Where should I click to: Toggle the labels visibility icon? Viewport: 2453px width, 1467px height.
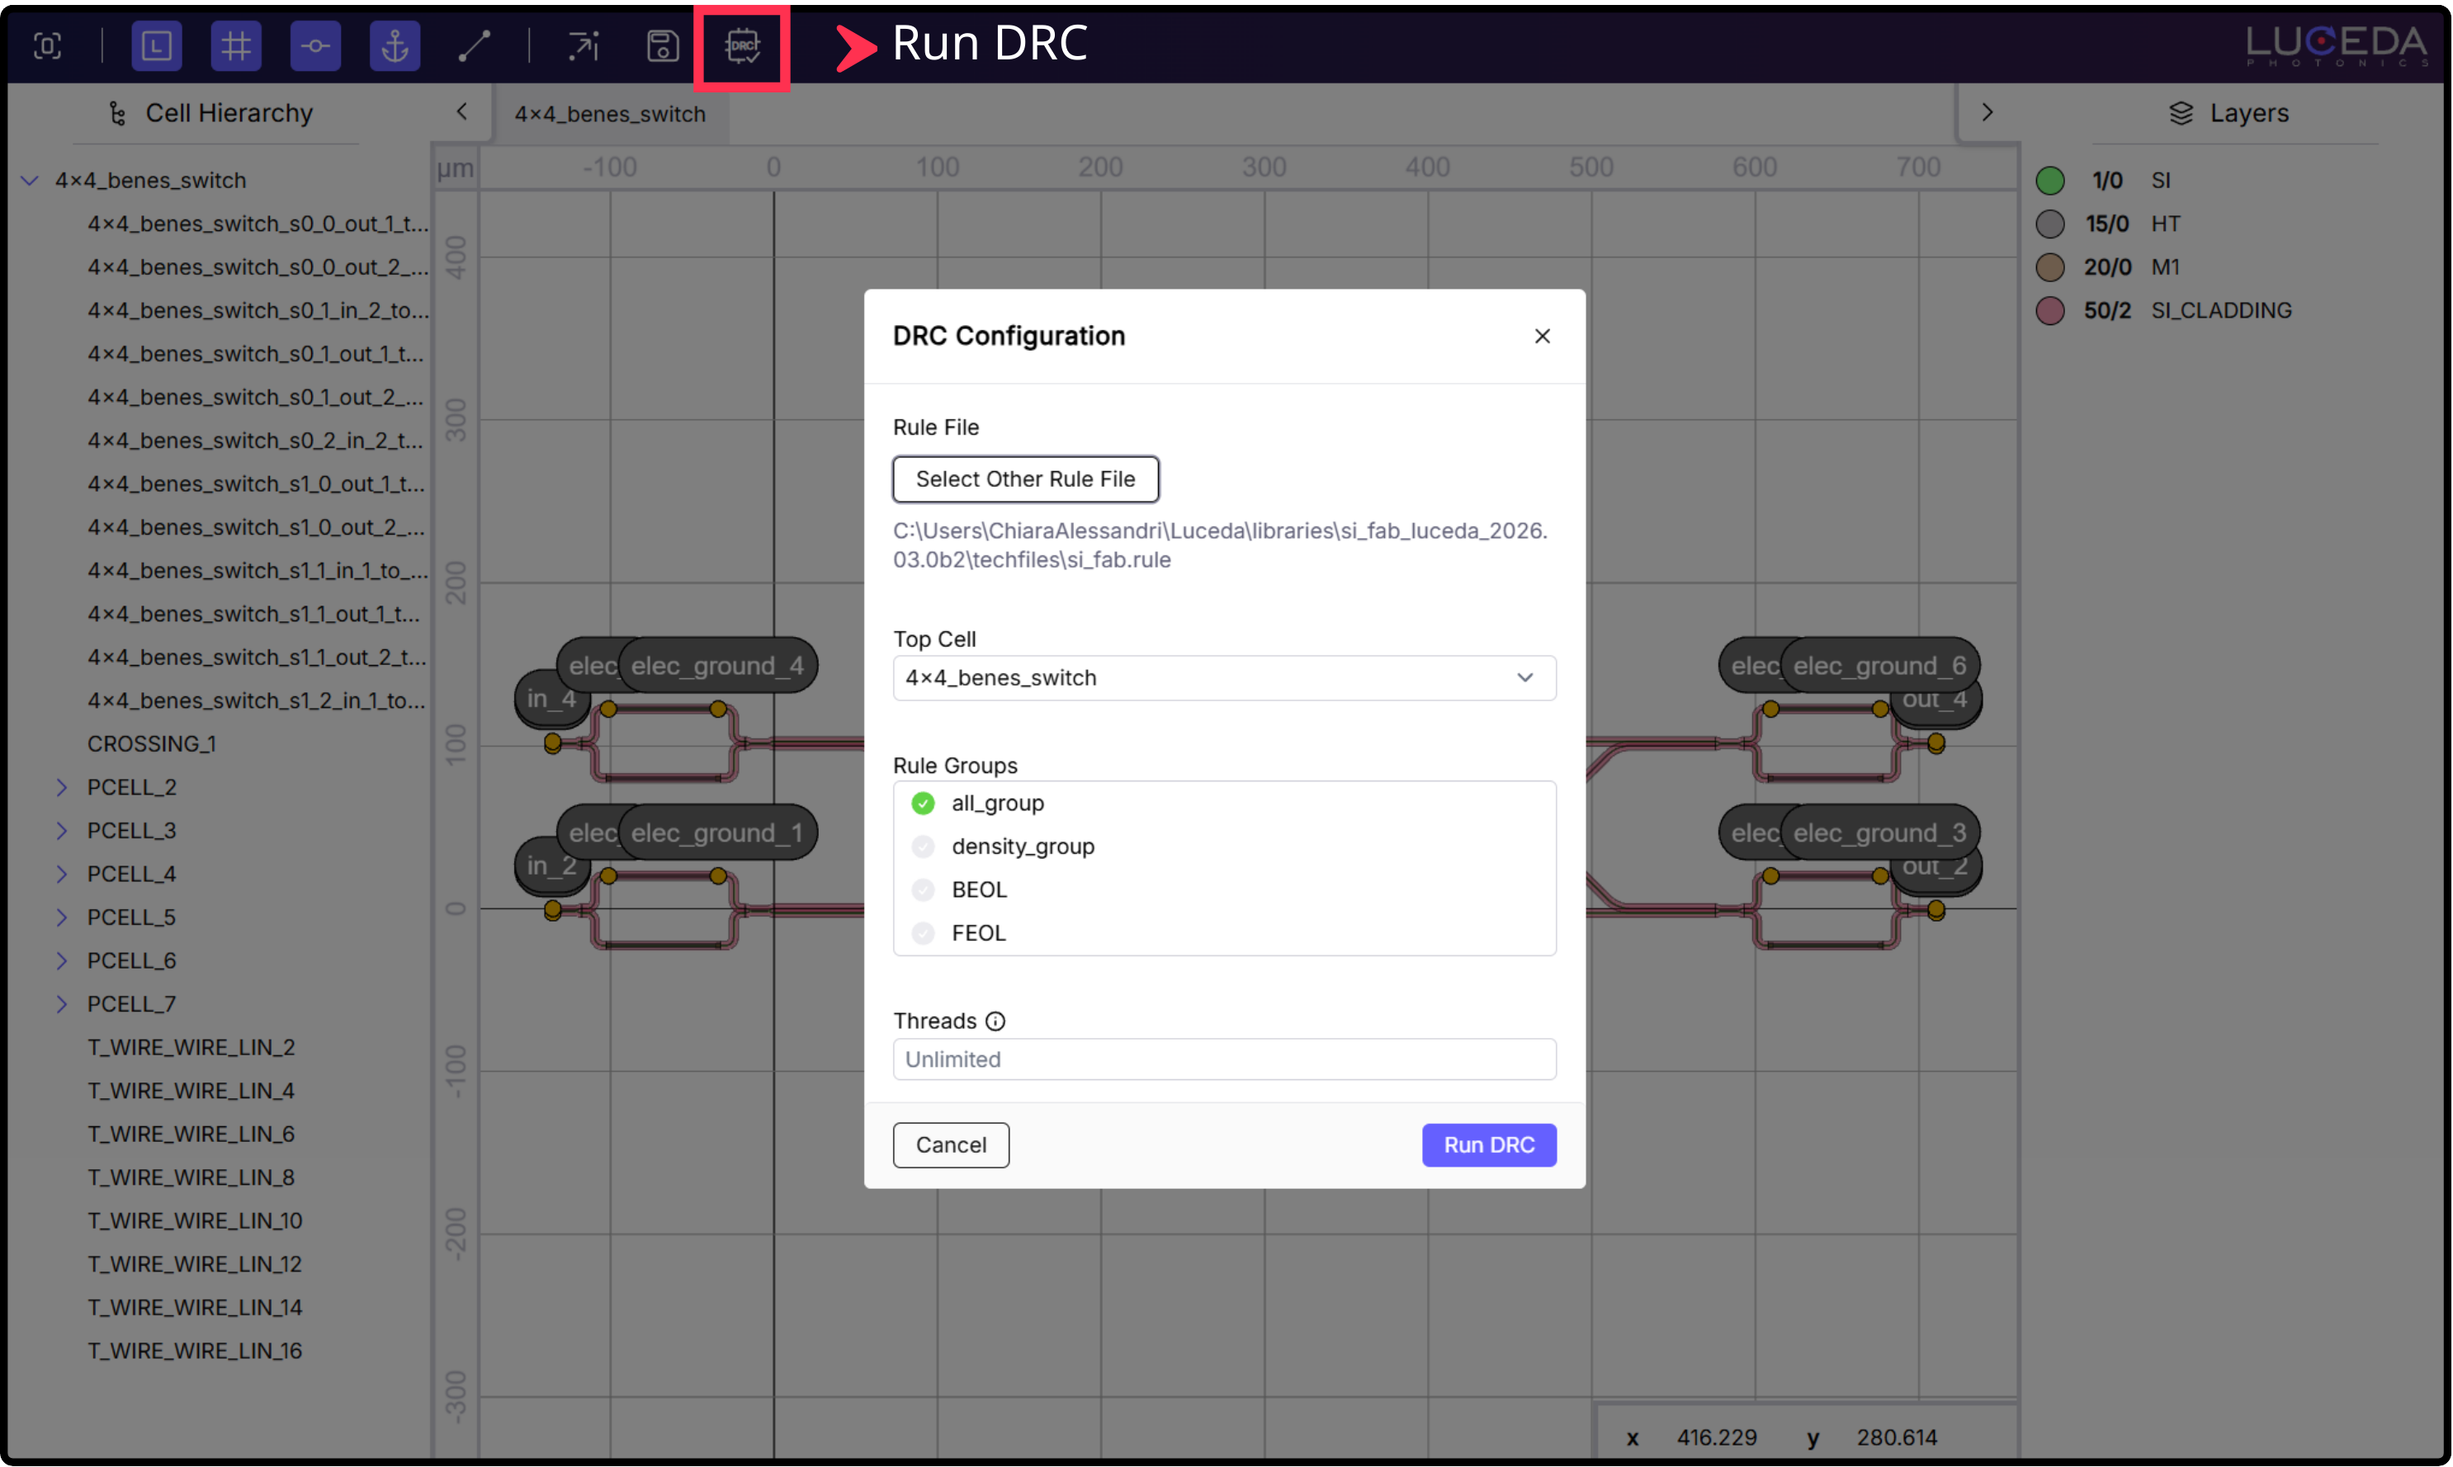pos(156,45)
